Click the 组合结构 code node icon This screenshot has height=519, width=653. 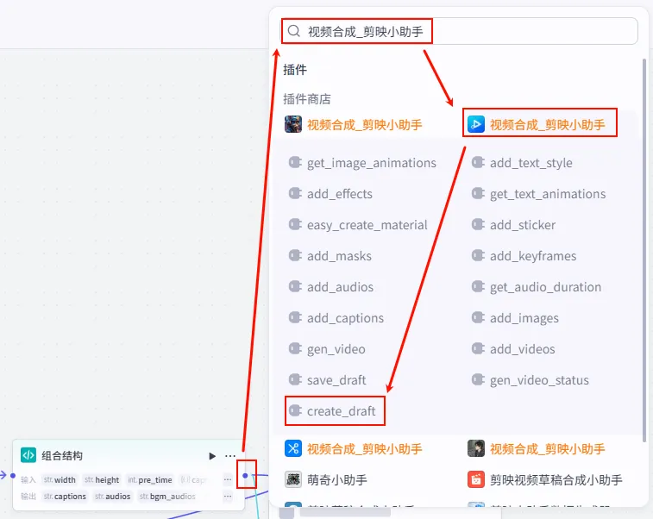28,455
